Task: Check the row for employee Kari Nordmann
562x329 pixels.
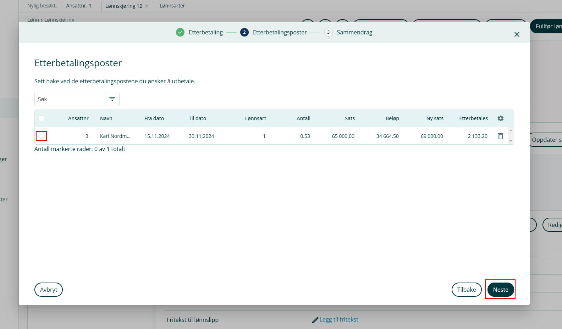Action: 42,136
